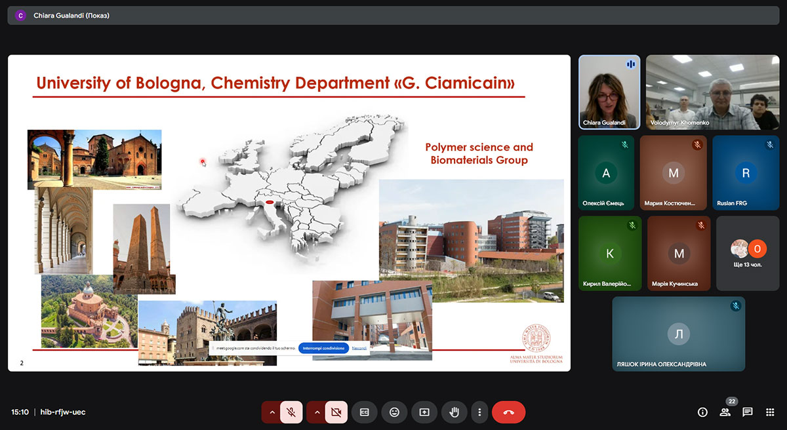Click the purple C avatar in presenter bar
This screenshot has width=787, height=430.
coord(20,15)
